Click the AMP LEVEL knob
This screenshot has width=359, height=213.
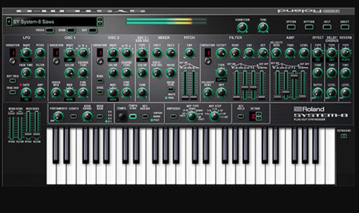pyautogui.click(x=304, y=53)
